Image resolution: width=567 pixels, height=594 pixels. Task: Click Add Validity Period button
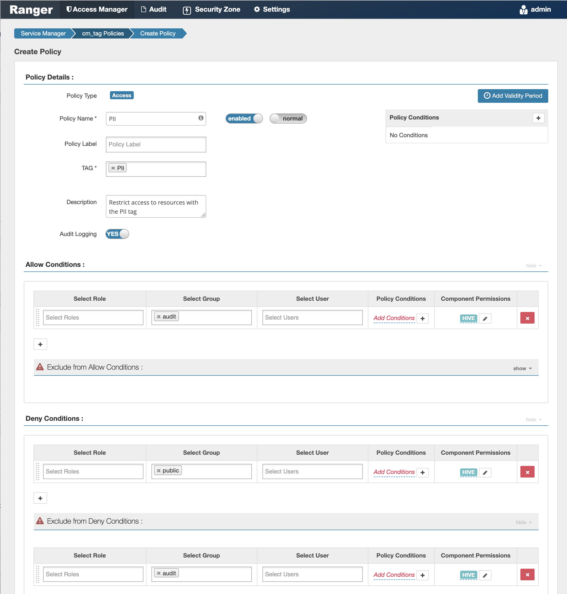(513, 96)
